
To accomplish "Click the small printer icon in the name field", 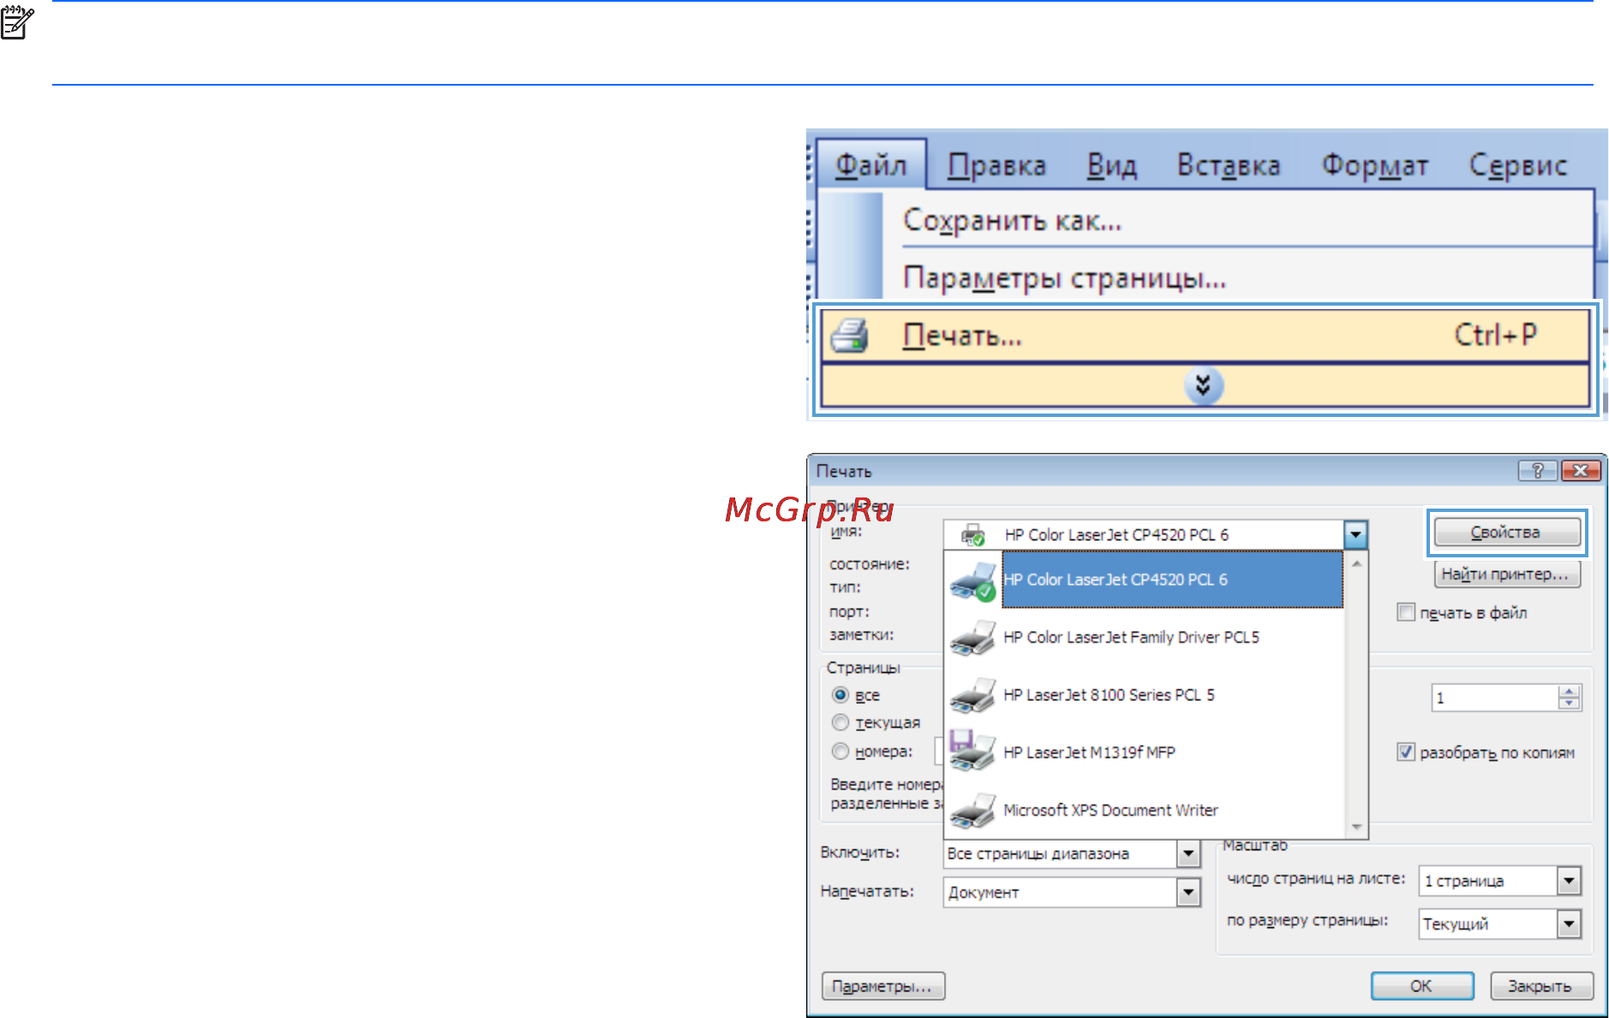I will pos(972,535).
